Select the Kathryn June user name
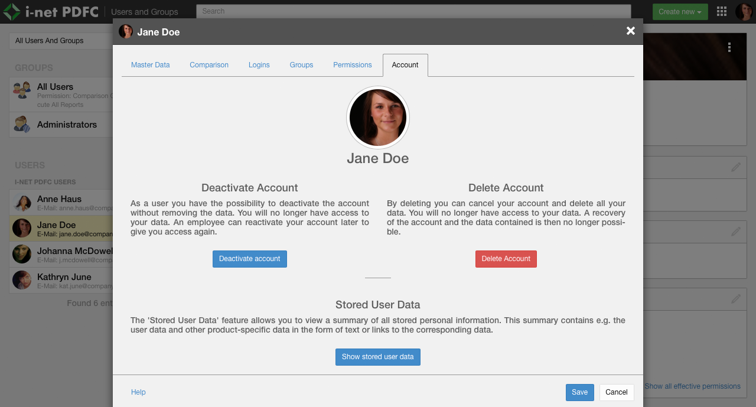Viewport: 756px width, 407px height. click(x=64, y=276)
